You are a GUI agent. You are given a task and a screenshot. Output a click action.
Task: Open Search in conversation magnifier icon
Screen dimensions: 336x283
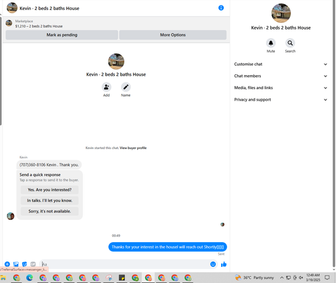(x=290, y=43)
